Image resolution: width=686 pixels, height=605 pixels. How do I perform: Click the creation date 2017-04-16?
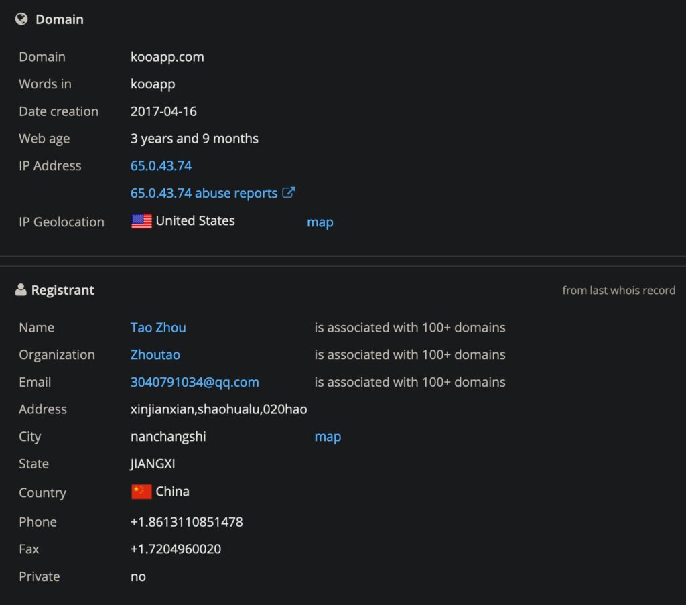pos(163,111)
